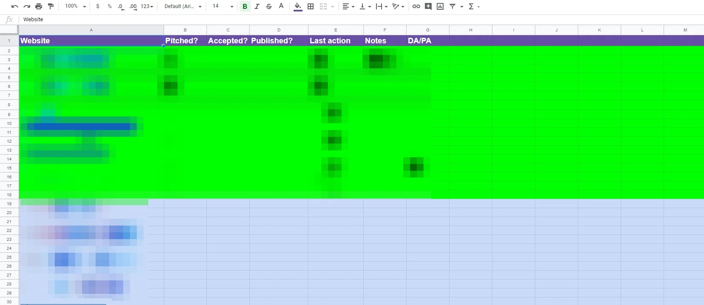Open the zoom level dropdown
Image resolution: width=704 pixels, height=305 pixels.
point(75,6)
